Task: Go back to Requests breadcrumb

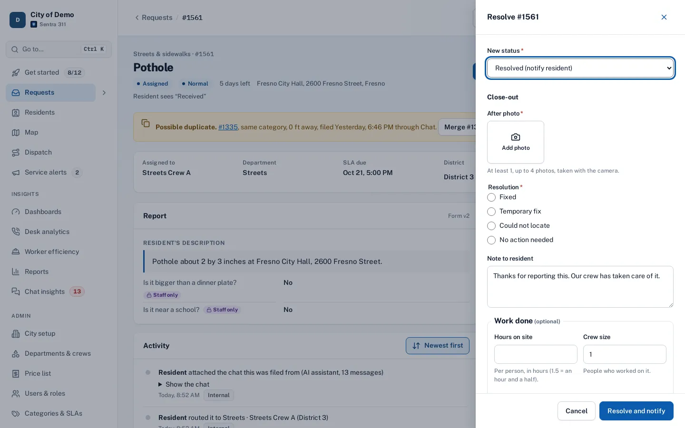Action: coord(153,18)
